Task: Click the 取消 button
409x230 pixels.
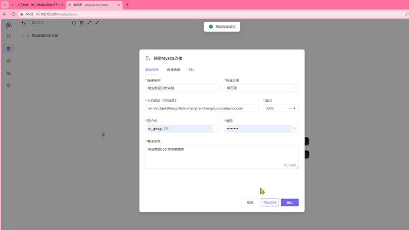Action: click(x=250, y=203)
